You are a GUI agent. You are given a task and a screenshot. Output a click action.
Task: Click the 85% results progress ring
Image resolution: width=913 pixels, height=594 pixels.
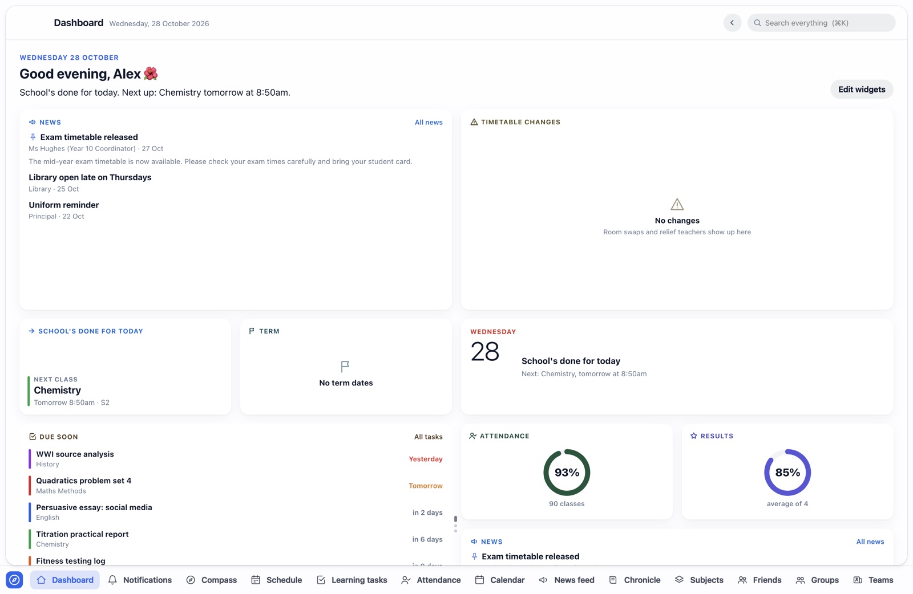(787, 473)
